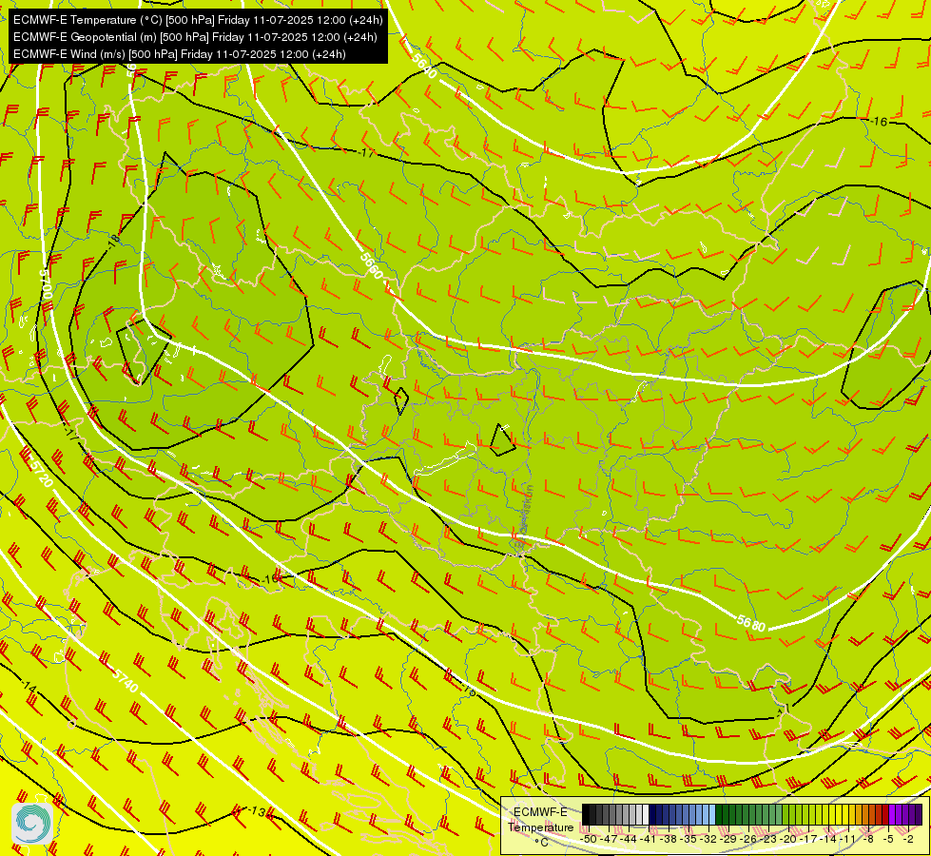Click the 5740 geopotential contour label
Viewport: 931px width, 856px height.
[126, 680]
